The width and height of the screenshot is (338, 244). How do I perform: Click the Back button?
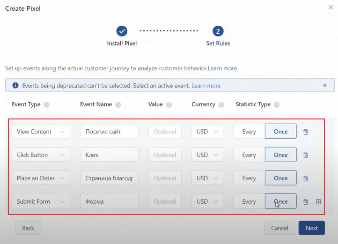point(28,228)
